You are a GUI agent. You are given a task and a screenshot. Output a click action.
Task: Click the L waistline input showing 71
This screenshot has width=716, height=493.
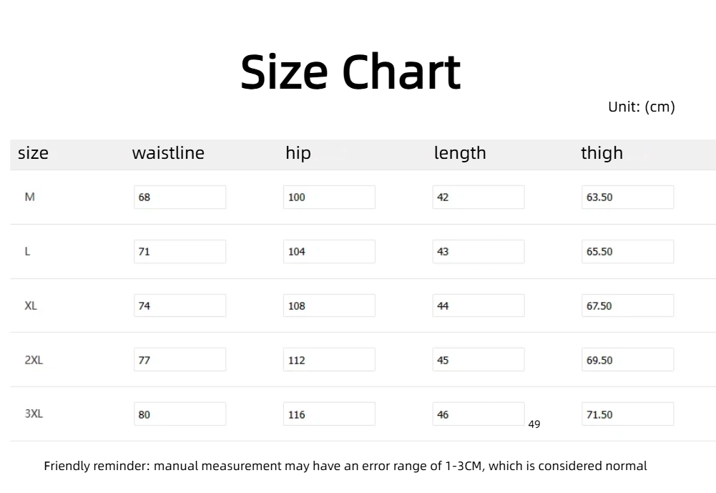(180, 252)
